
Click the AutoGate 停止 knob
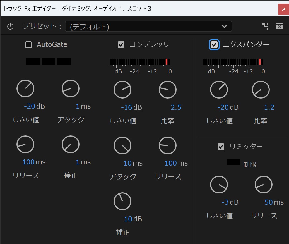pos(71,144)
